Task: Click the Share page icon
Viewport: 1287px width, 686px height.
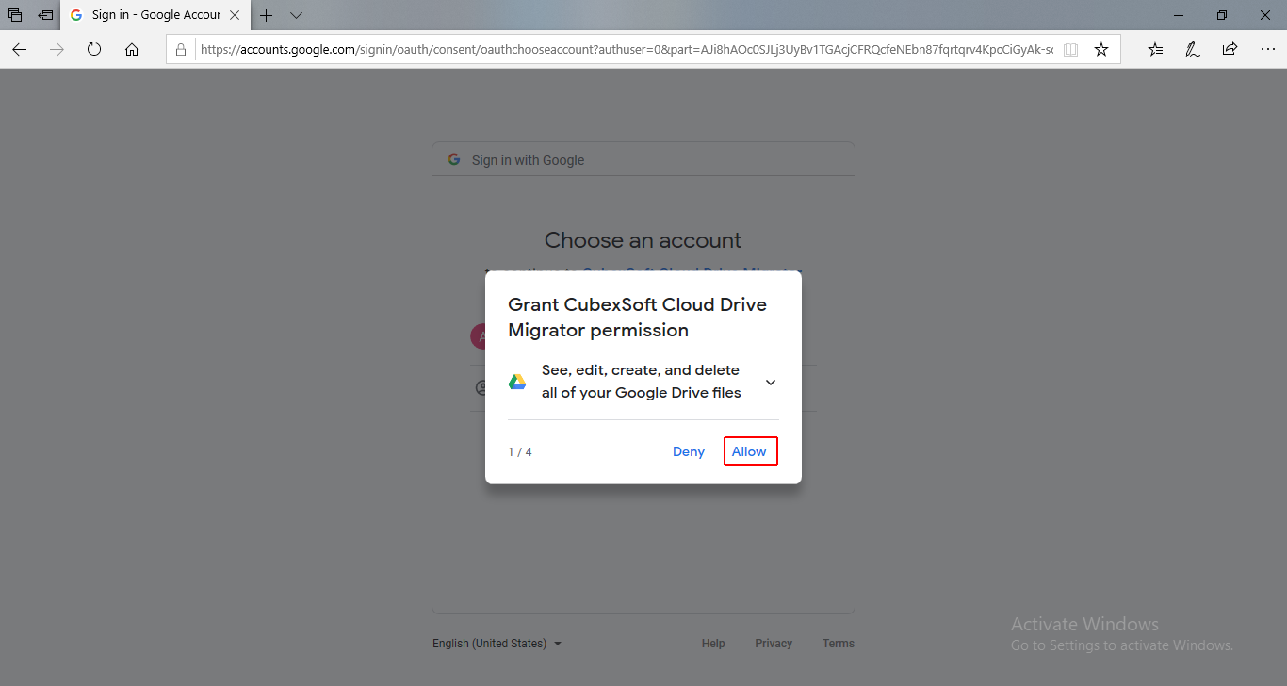Action: tap(1230, 50)
